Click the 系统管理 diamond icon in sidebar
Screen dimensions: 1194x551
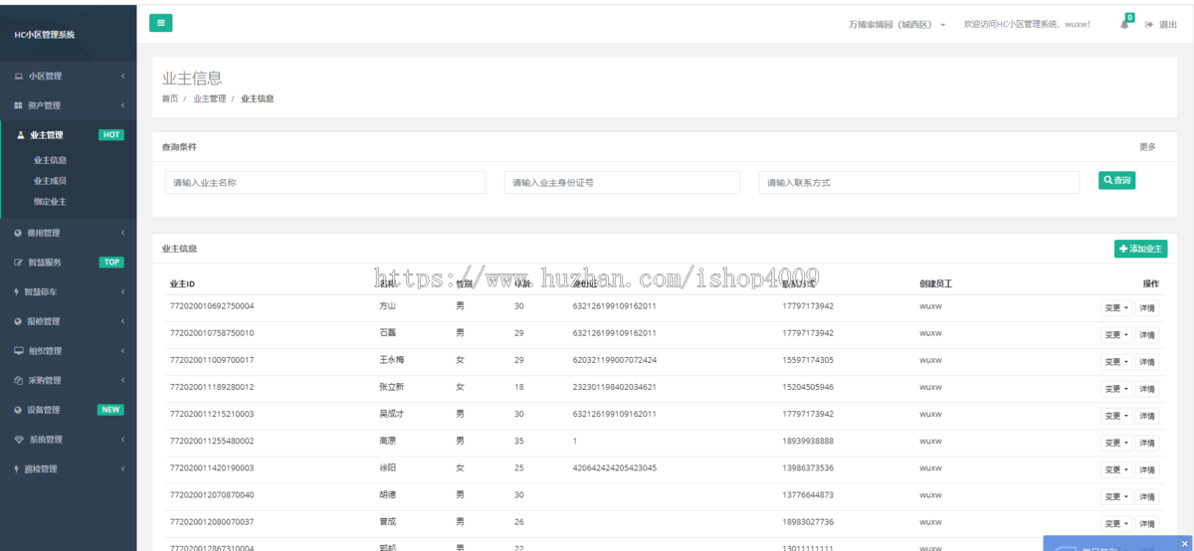coord(19,440)
